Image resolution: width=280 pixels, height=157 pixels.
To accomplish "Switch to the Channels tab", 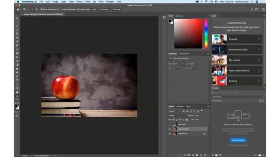I will click(x=180, y=106).
